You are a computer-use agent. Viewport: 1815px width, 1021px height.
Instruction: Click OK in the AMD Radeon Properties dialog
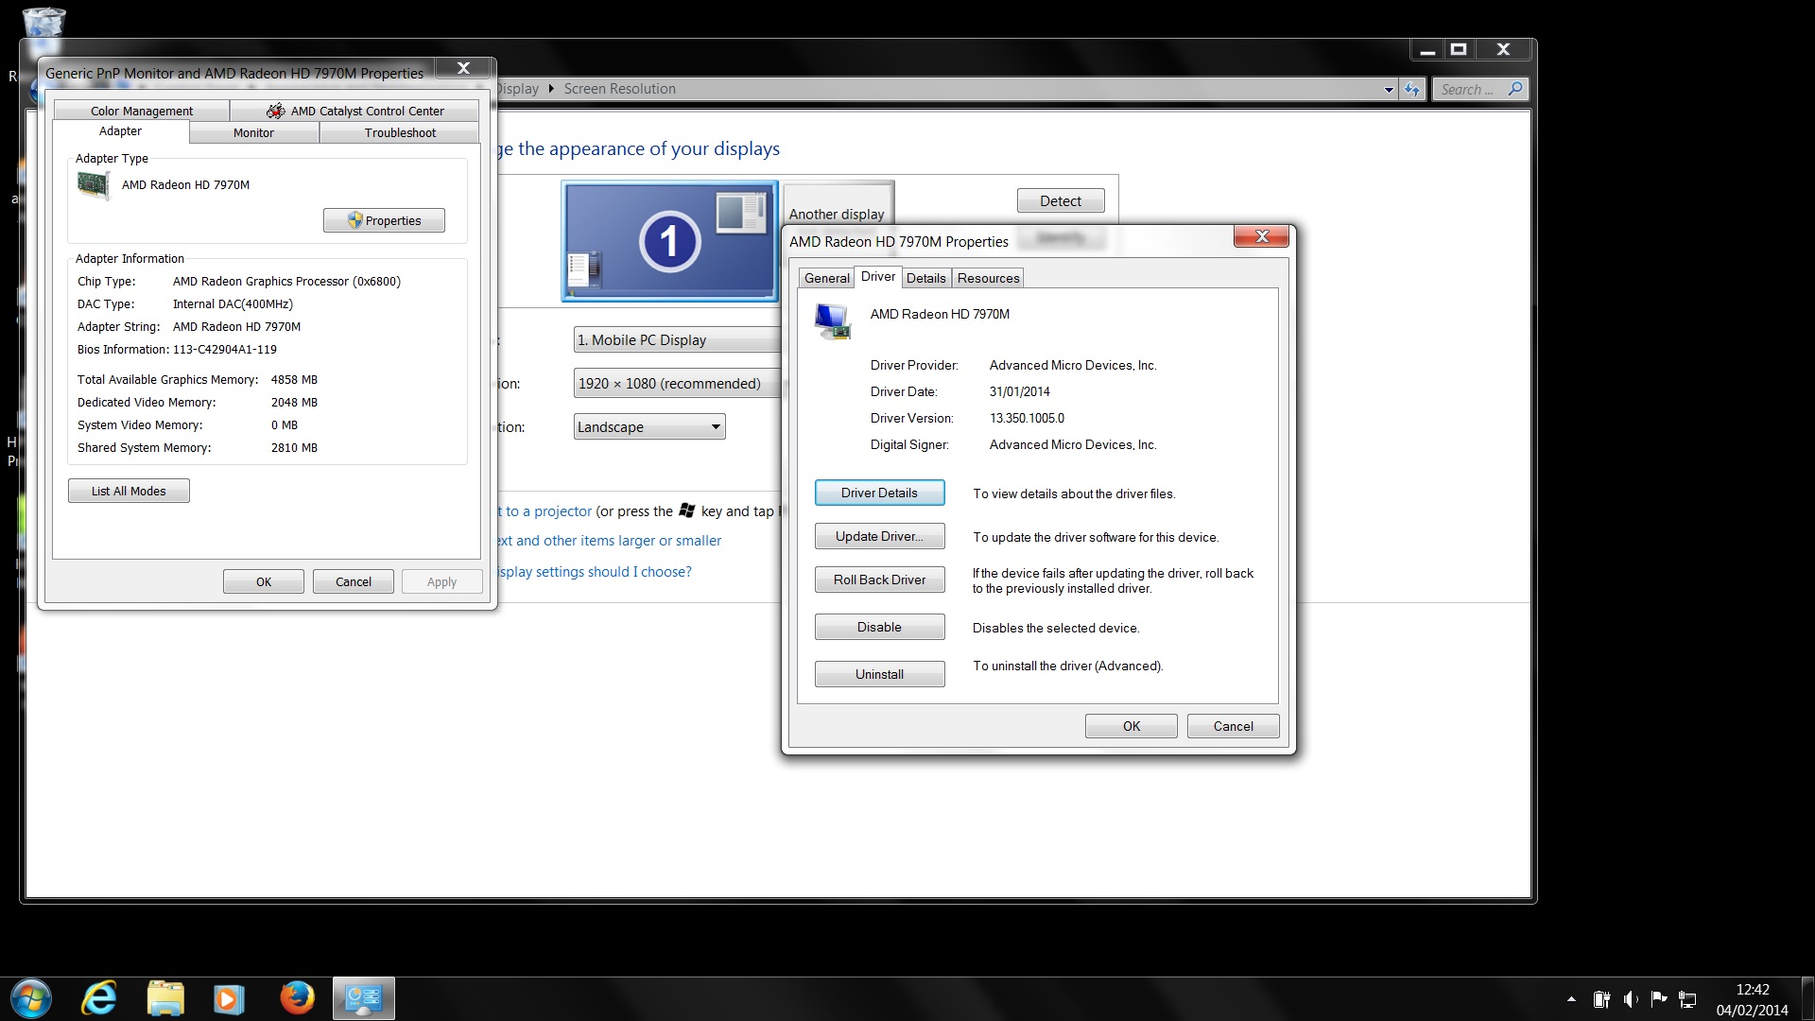tap(1132, 726)
